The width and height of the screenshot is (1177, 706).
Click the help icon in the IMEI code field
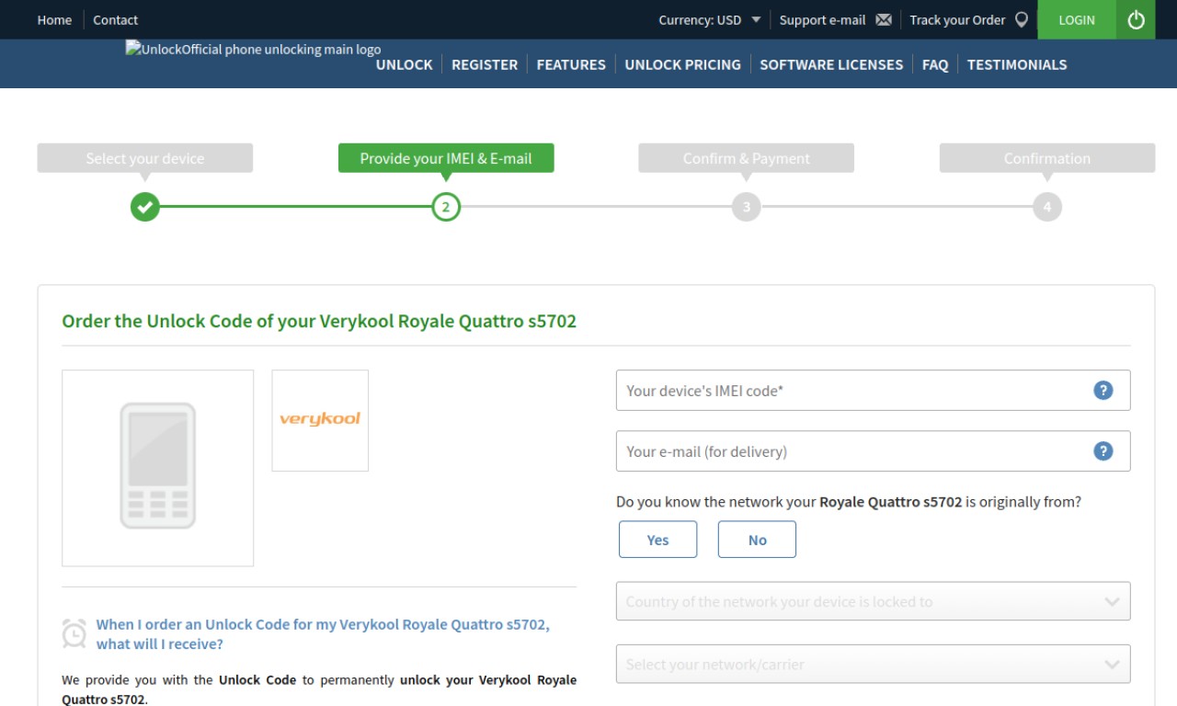pos(1103,390)
